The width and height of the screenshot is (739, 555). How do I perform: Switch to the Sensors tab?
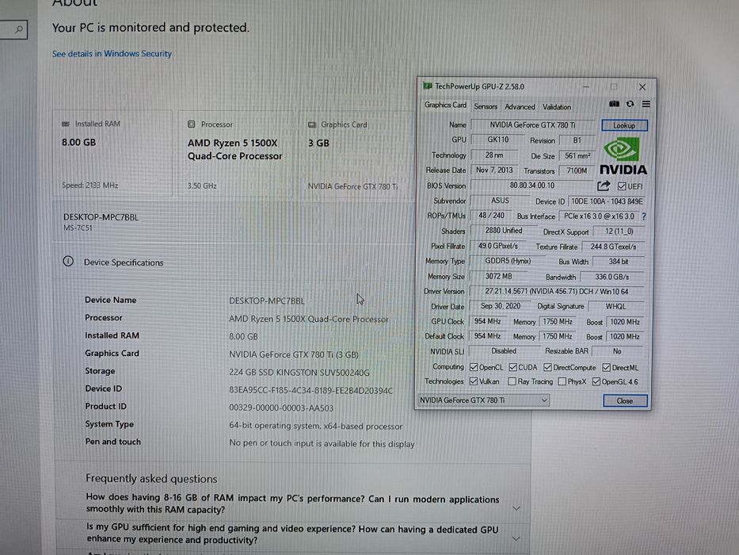click(x=486, y=107)
